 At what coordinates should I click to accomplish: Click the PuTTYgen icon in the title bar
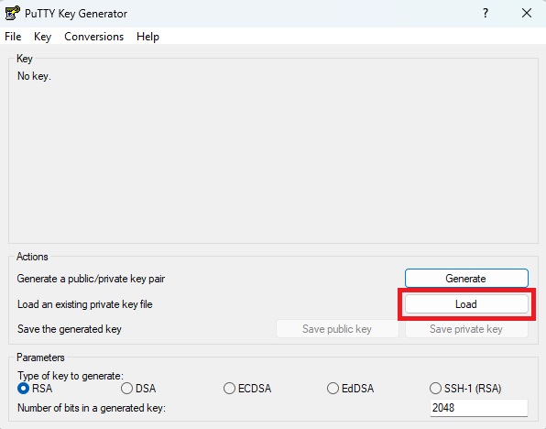pos(12,13)
